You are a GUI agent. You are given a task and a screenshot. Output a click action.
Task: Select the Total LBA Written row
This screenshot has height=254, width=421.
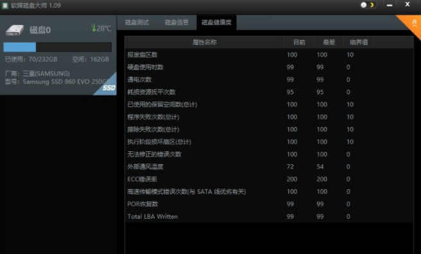pyautogui.click(x=269, y=216)
